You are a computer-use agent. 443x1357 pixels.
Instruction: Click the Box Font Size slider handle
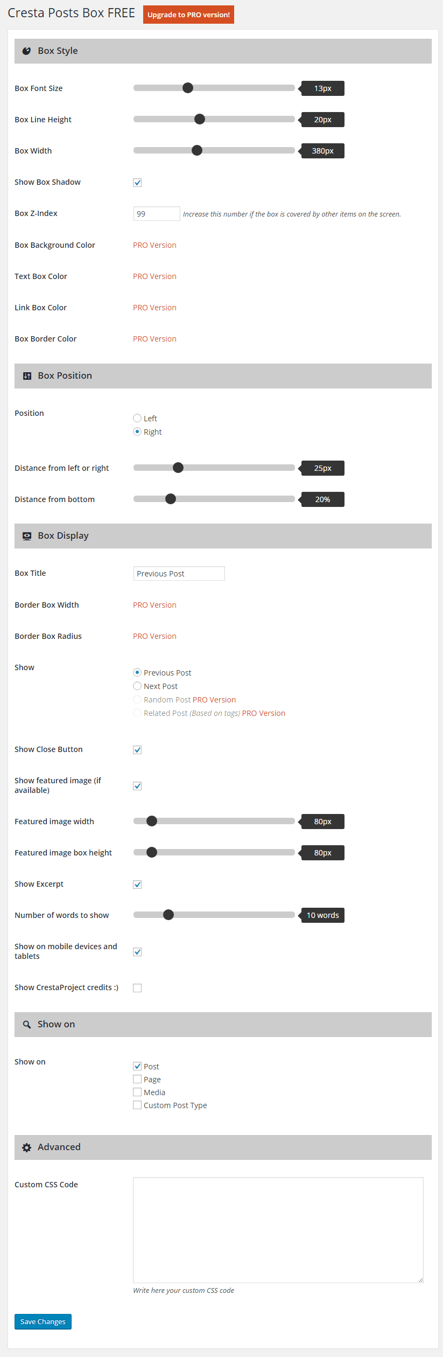tap(188, 88)
